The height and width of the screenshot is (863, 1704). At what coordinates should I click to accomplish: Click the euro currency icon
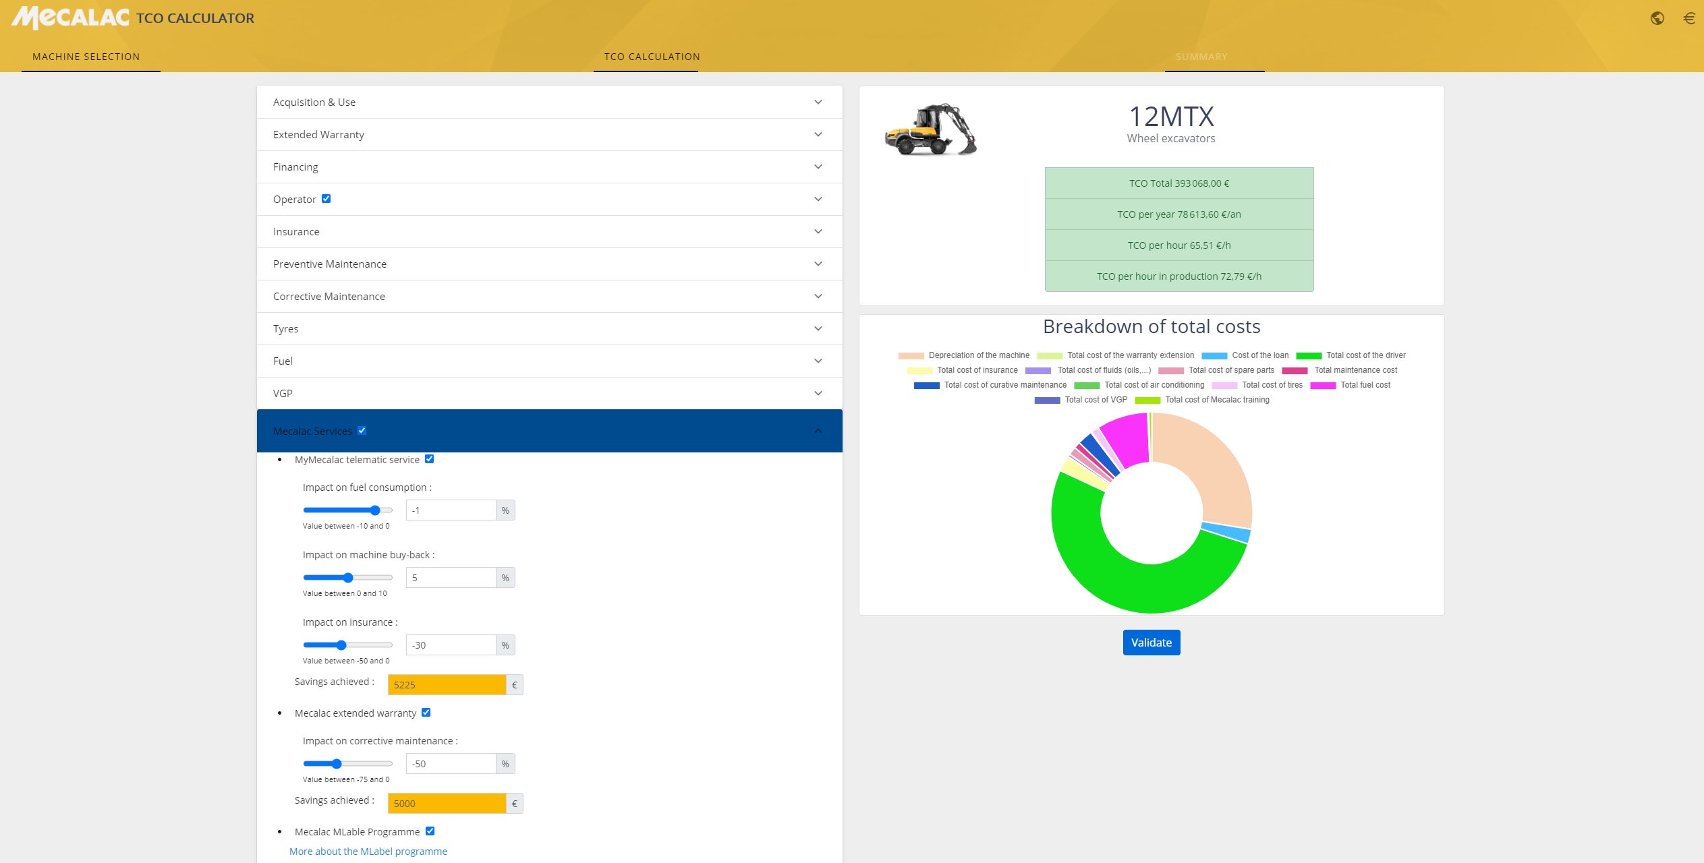[1688, 18]
